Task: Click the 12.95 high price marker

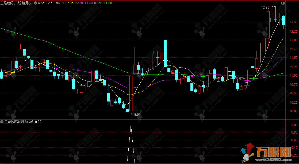Action: (265, 7)
